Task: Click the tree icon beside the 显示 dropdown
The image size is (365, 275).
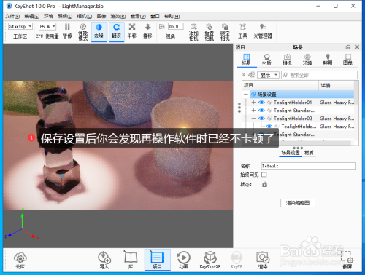Action: (x=251, y=75)
